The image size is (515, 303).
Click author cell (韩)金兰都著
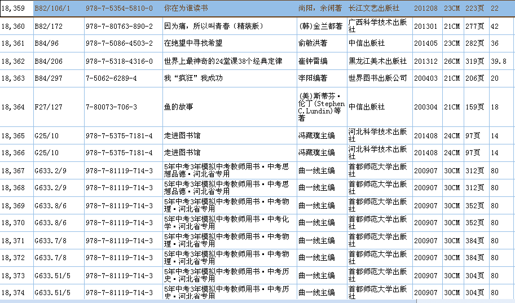tap(322, 27)
